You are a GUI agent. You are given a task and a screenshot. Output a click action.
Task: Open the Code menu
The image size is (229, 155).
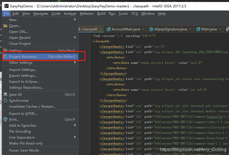click(x=56, y=14)
